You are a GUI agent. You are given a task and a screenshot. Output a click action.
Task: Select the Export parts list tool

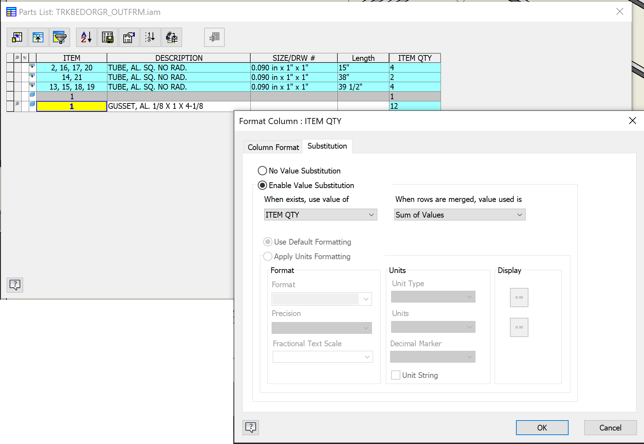pyautogui.click(x=107, y=37)
